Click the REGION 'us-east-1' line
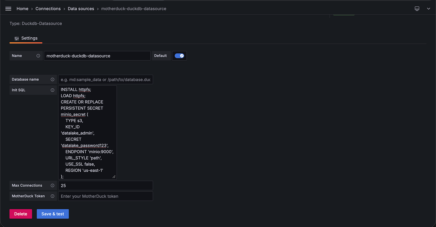 pyautogui.click(x=84, y=170)
